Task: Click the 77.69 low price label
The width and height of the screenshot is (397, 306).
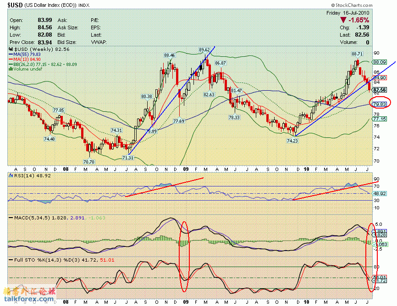Action: tap(179, 121)
